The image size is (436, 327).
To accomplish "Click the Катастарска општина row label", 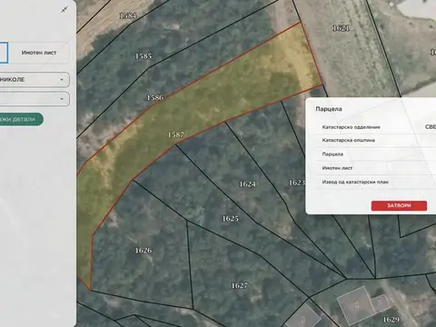I will (x=349, y=140).
